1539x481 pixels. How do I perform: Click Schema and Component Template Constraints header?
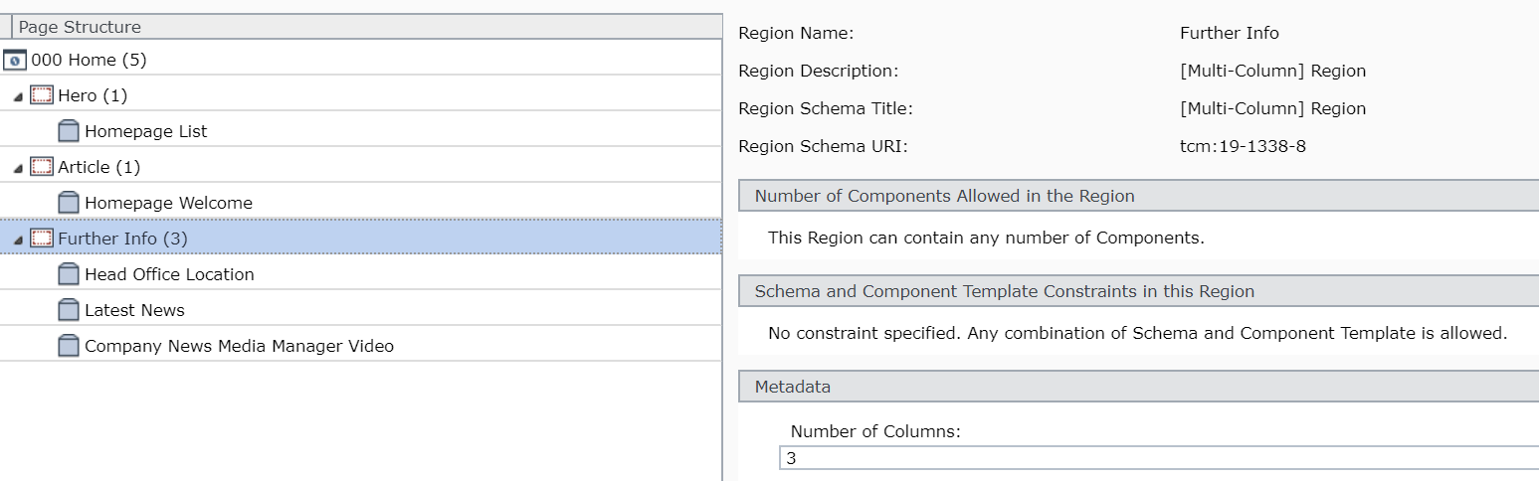1139,291
